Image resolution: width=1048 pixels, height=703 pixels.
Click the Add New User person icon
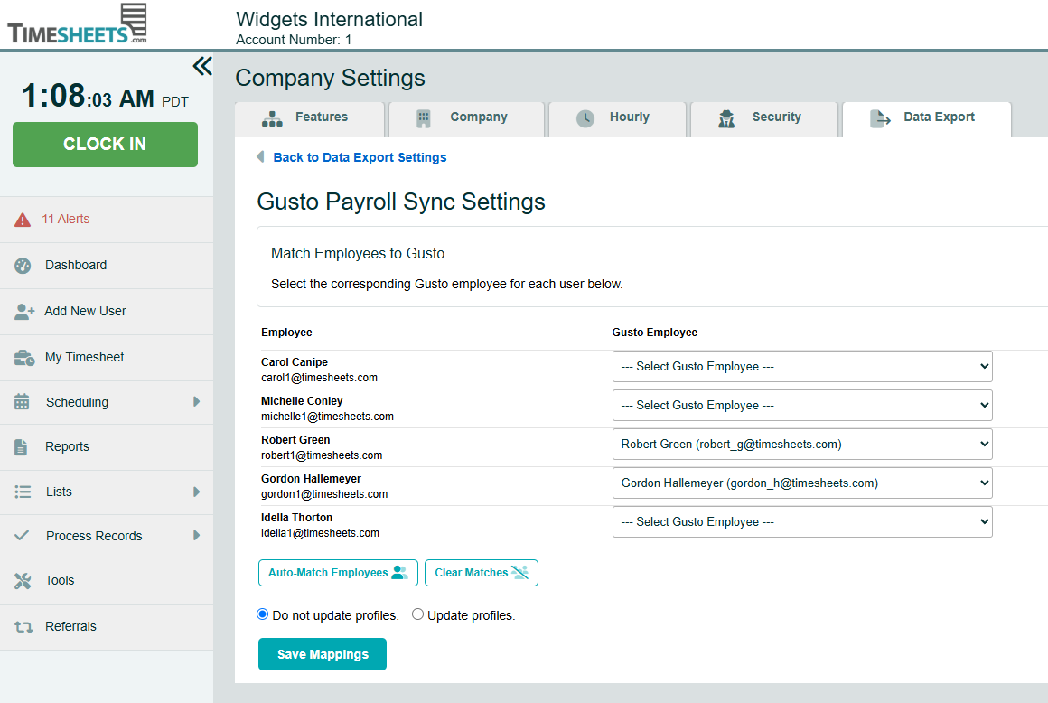(24, 312)
